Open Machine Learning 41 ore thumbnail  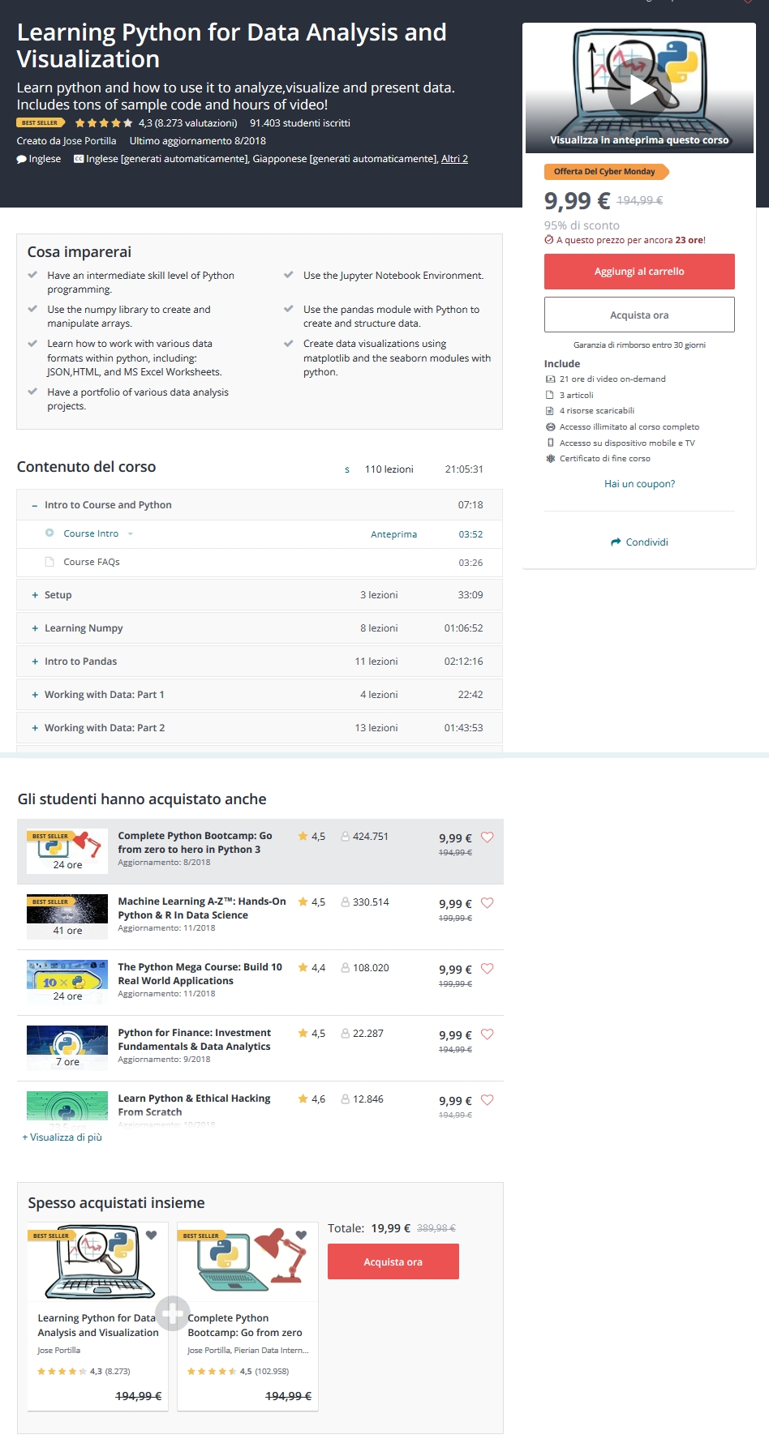[x=67, y=916]
